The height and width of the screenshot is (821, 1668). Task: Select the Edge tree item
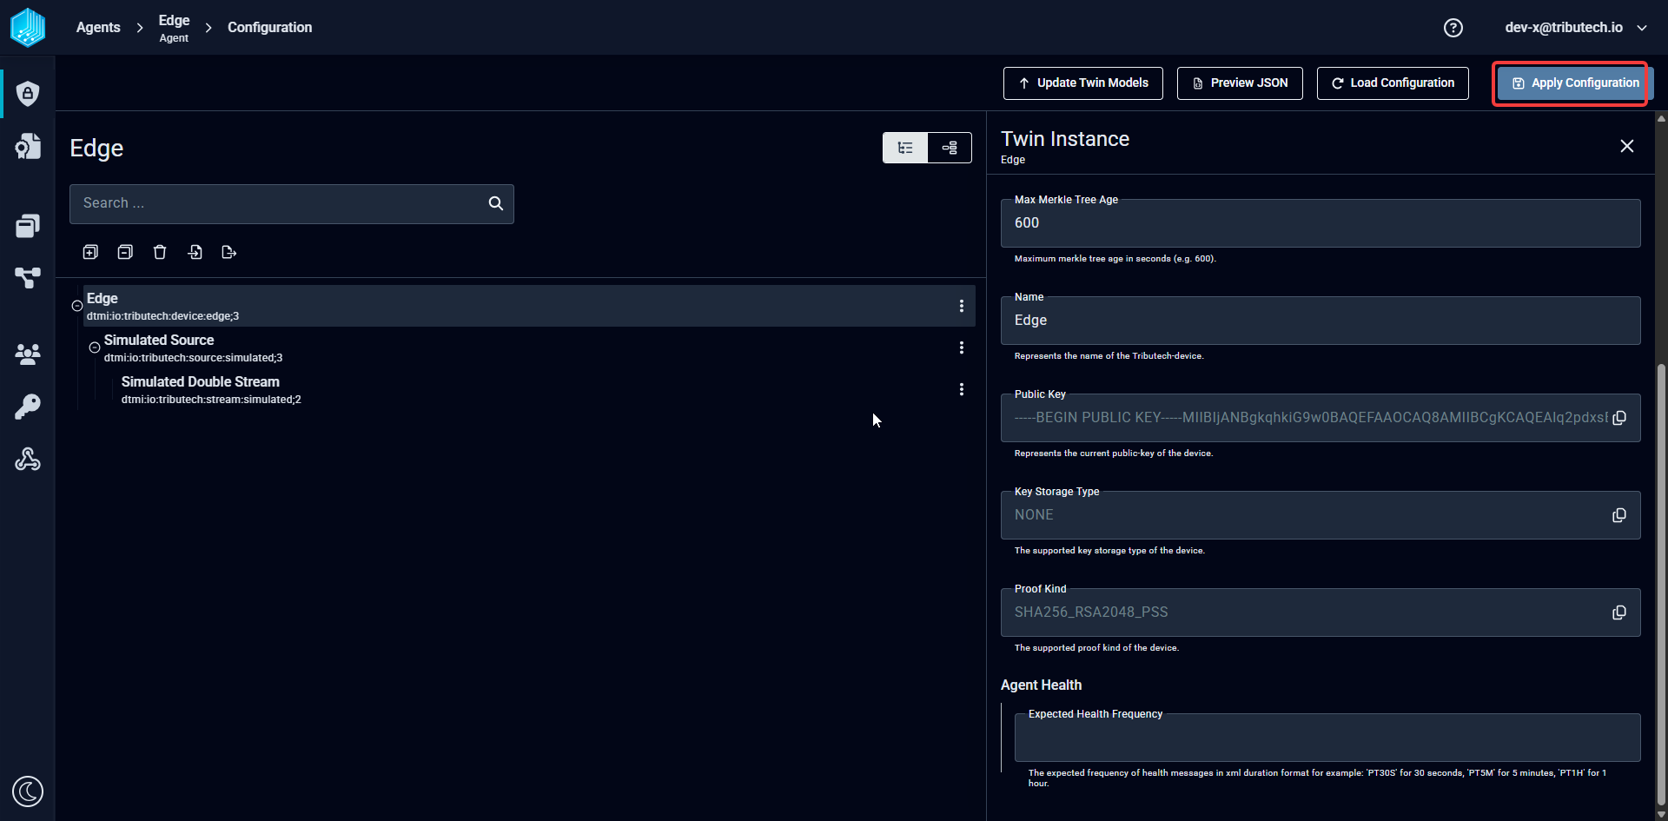(529, 306)
